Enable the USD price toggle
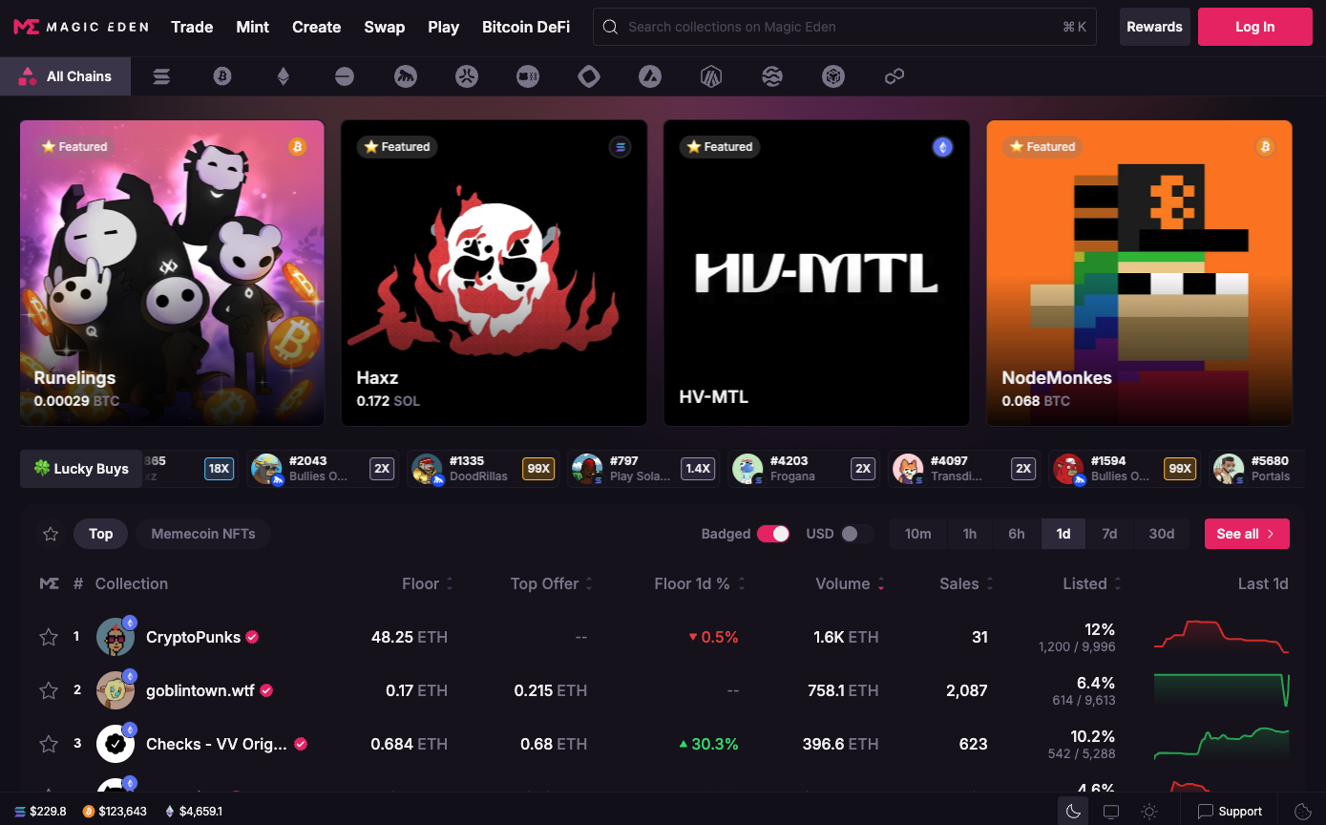This screenshot has width=1326, height=825. point(855,534)
